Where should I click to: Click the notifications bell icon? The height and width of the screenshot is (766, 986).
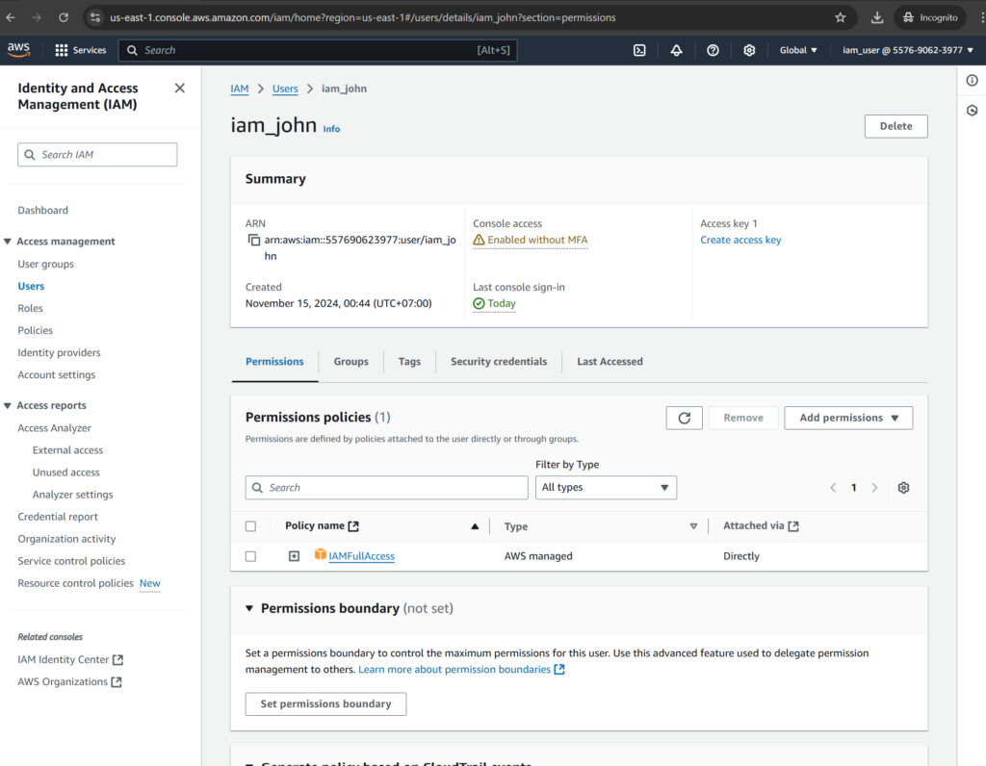(x=676, y=50)
